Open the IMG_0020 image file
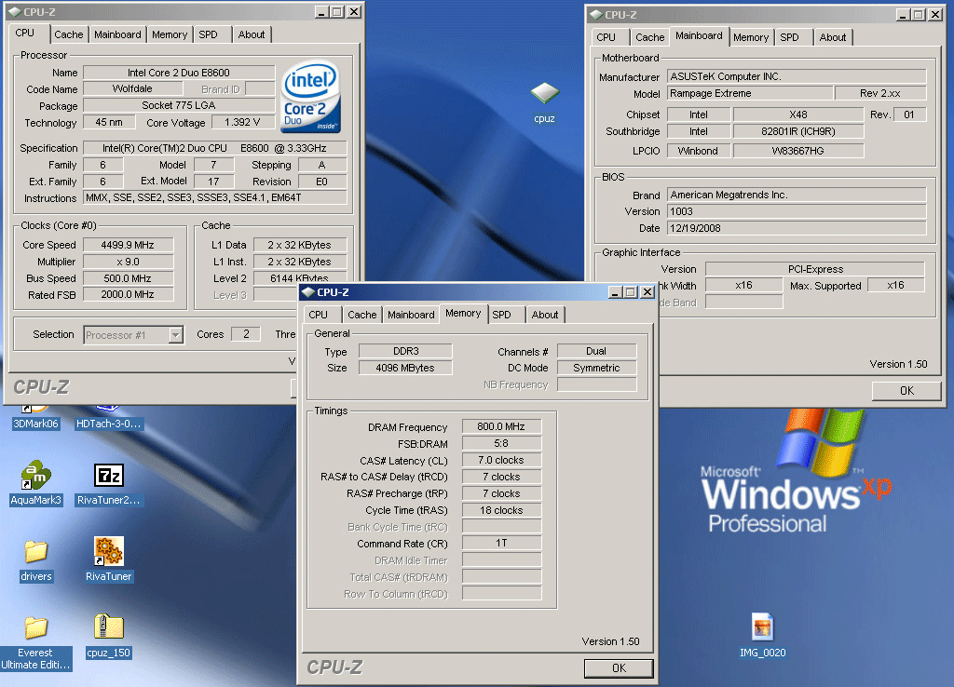 [x=762, y=629]
